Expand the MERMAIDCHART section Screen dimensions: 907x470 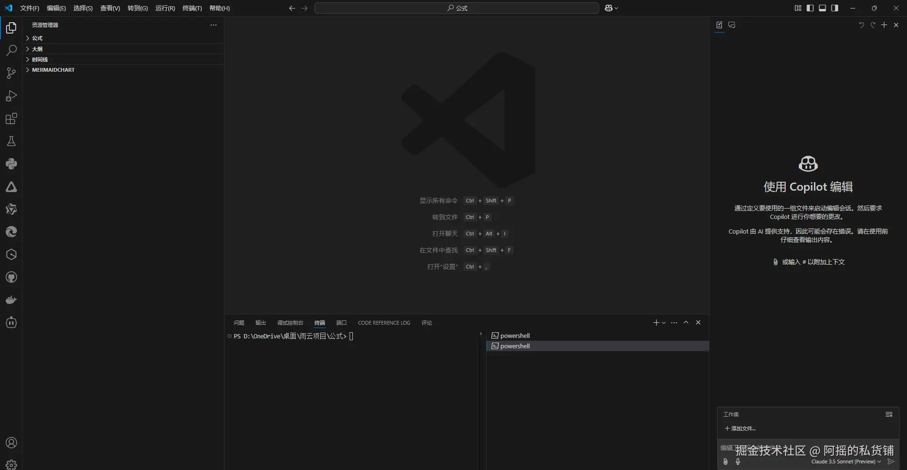[124, 70]
